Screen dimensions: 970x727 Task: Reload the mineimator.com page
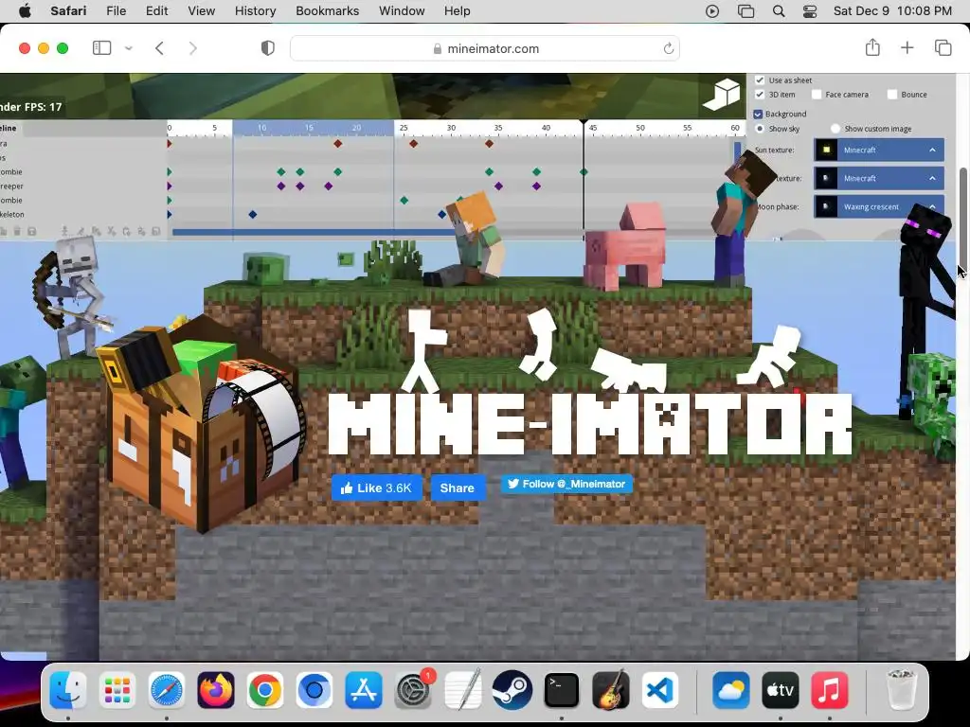pyautogui.click(x=668, y=48)
